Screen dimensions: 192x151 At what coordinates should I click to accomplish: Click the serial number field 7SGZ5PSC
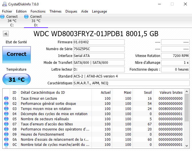click(x=99, y=49)
